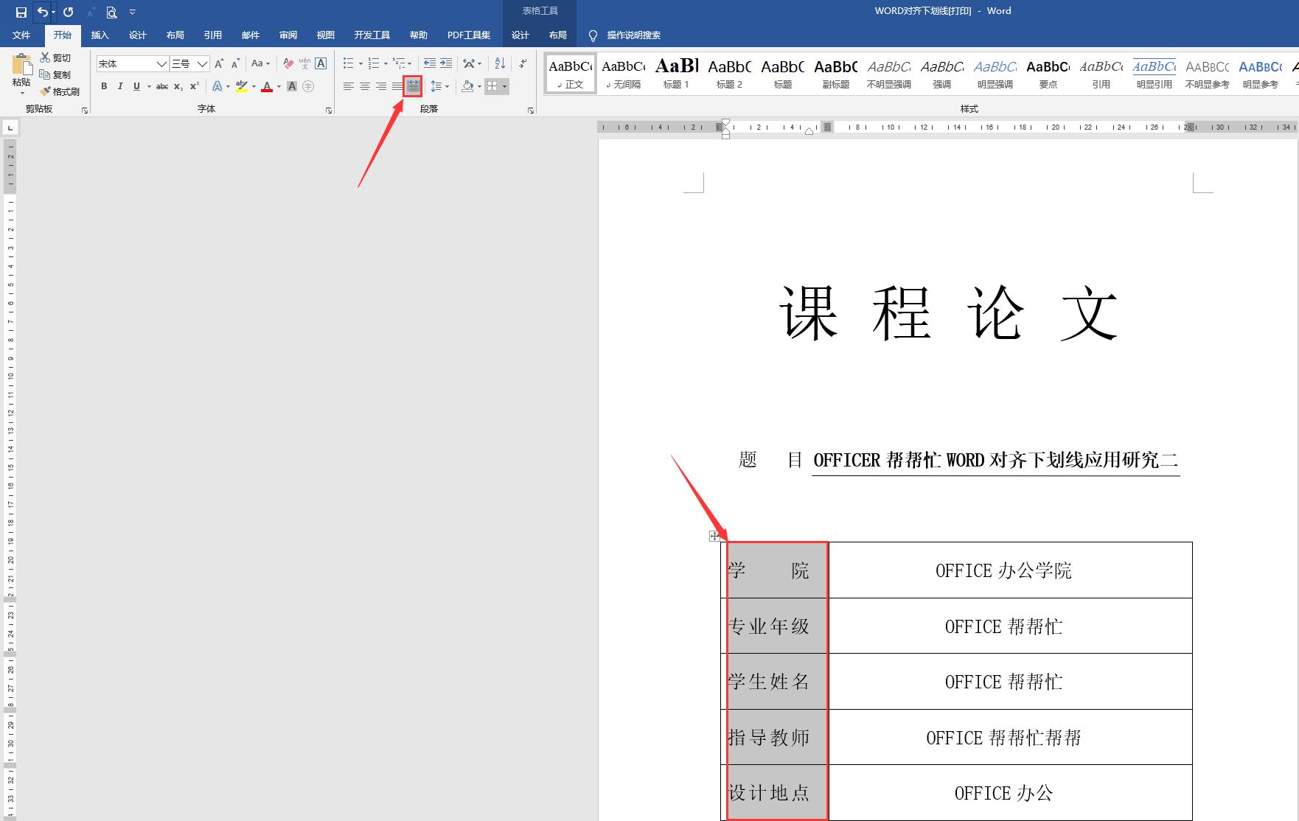Open the bullets list dropdown arrow
The width and height of the screenshot is (1299, 821).
(x=361, y=64)
